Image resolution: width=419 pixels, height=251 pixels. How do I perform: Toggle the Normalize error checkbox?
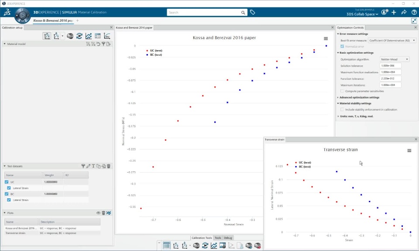tap(342, 47)
